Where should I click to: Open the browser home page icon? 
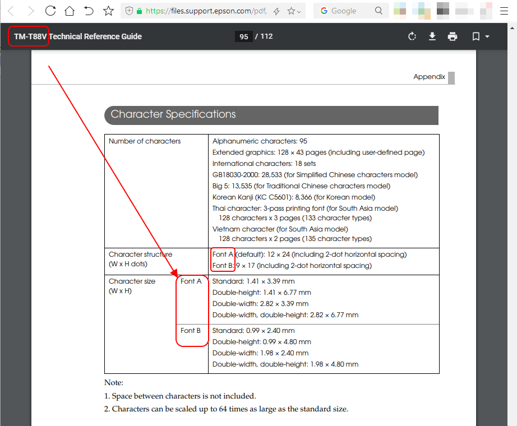(70, 11)
